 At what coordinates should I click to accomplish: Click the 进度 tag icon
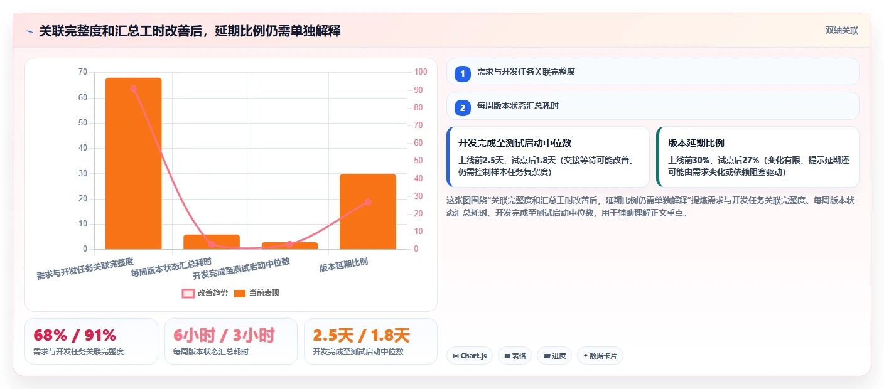[546, 356]
